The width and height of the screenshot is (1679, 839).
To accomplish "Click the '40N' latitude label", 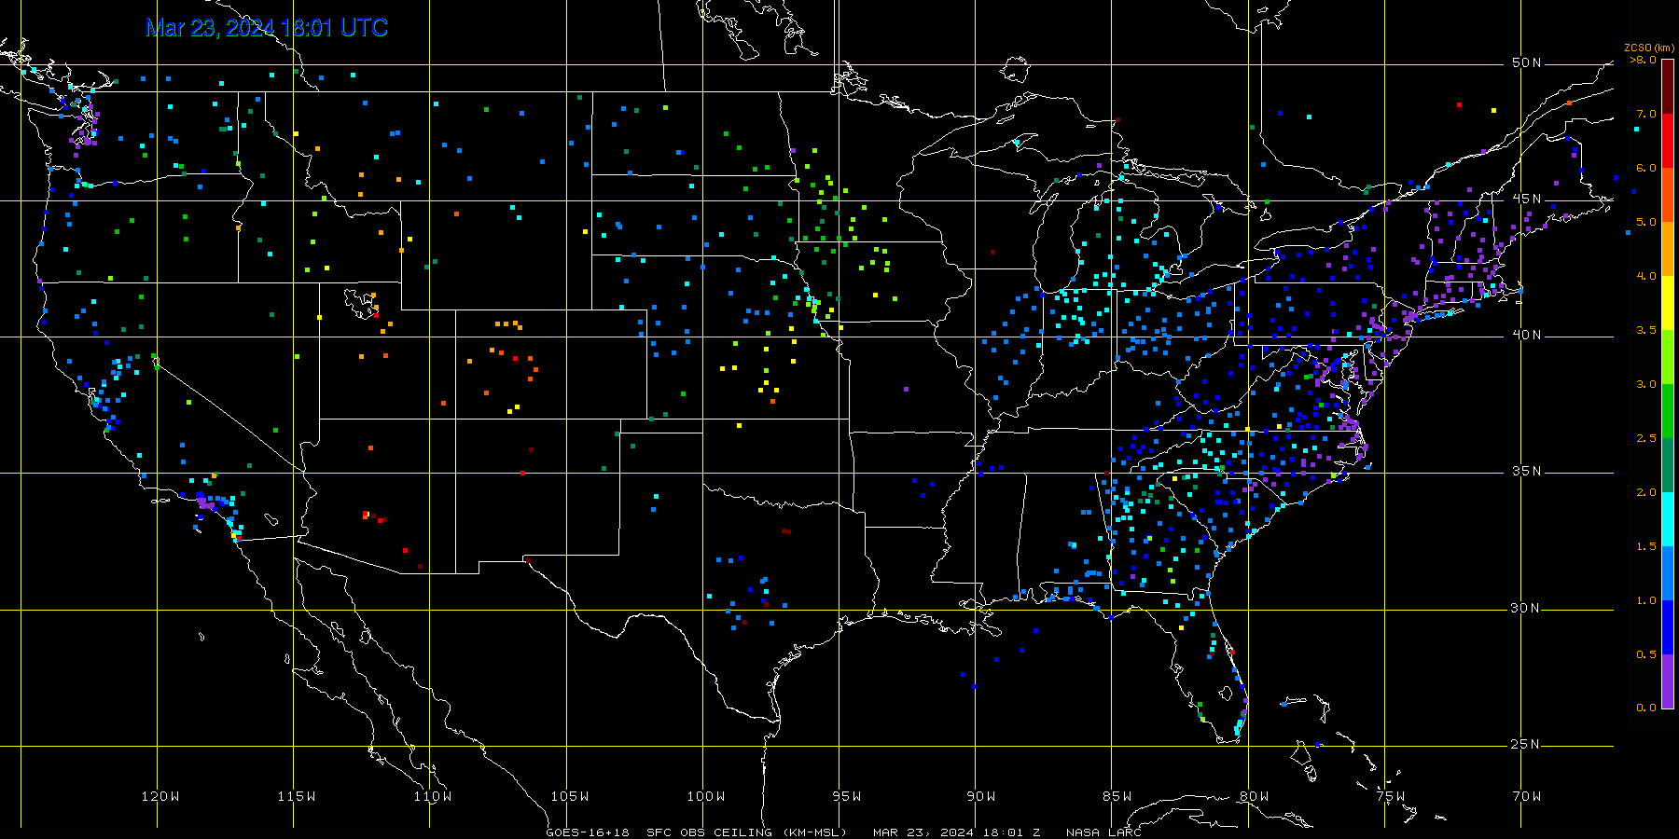I will coord(1527,335).
